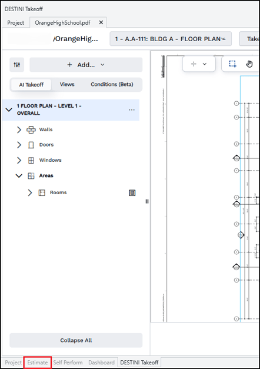Open the Self Perform tab
The height and width of the screenshot is (369, 260).
[68, 363]
